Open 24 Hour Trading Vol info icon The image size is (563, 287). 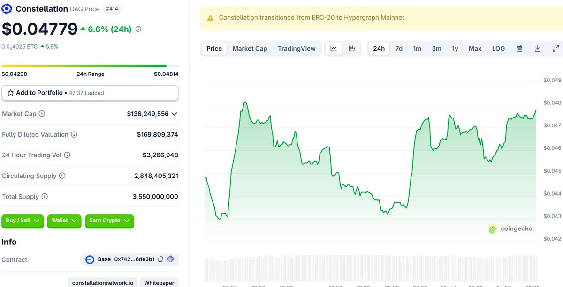67,155
